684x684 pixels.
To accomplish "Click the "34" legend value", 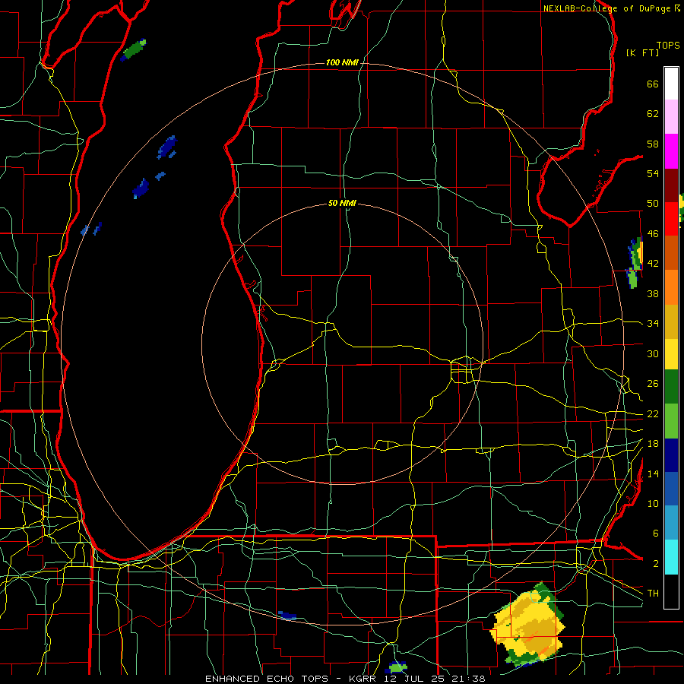I will point(653,324).
